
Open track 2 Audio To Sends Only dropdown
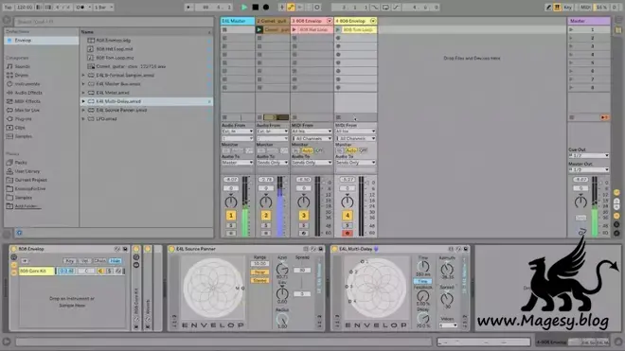coord(272,163)
